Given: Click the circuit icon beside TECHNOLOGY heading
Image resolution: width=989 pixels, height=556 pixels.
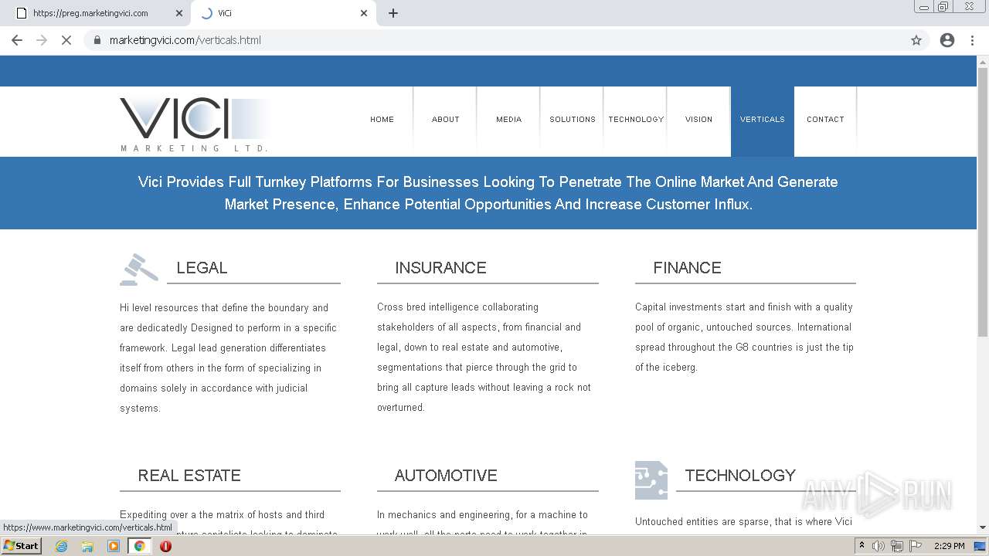Looking at the screenshot, I should point(651,480).
